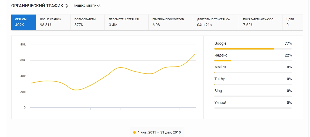Click the Яндекс.Метрика source label
This screenshot has width=310, height=137.
pyautogui.click(x=87, y=6)
